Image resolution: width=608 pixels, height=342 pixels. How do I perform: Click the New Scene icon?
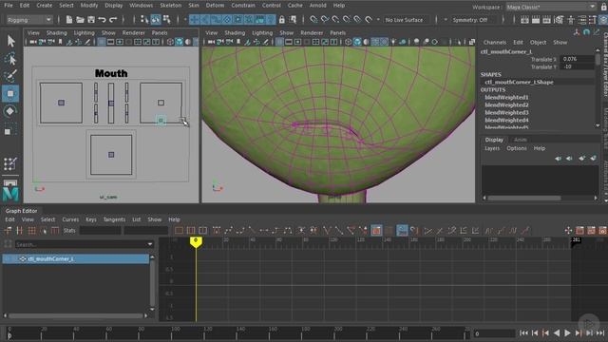point(69,19)
